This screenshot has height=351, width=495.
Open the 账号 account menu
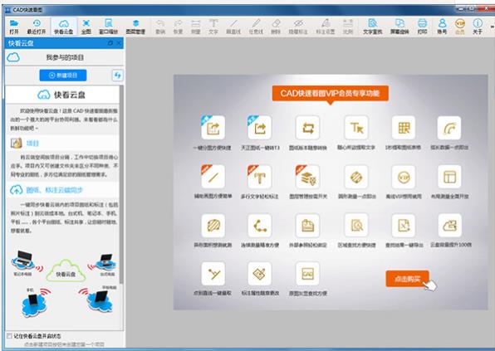tap(442, 27)
